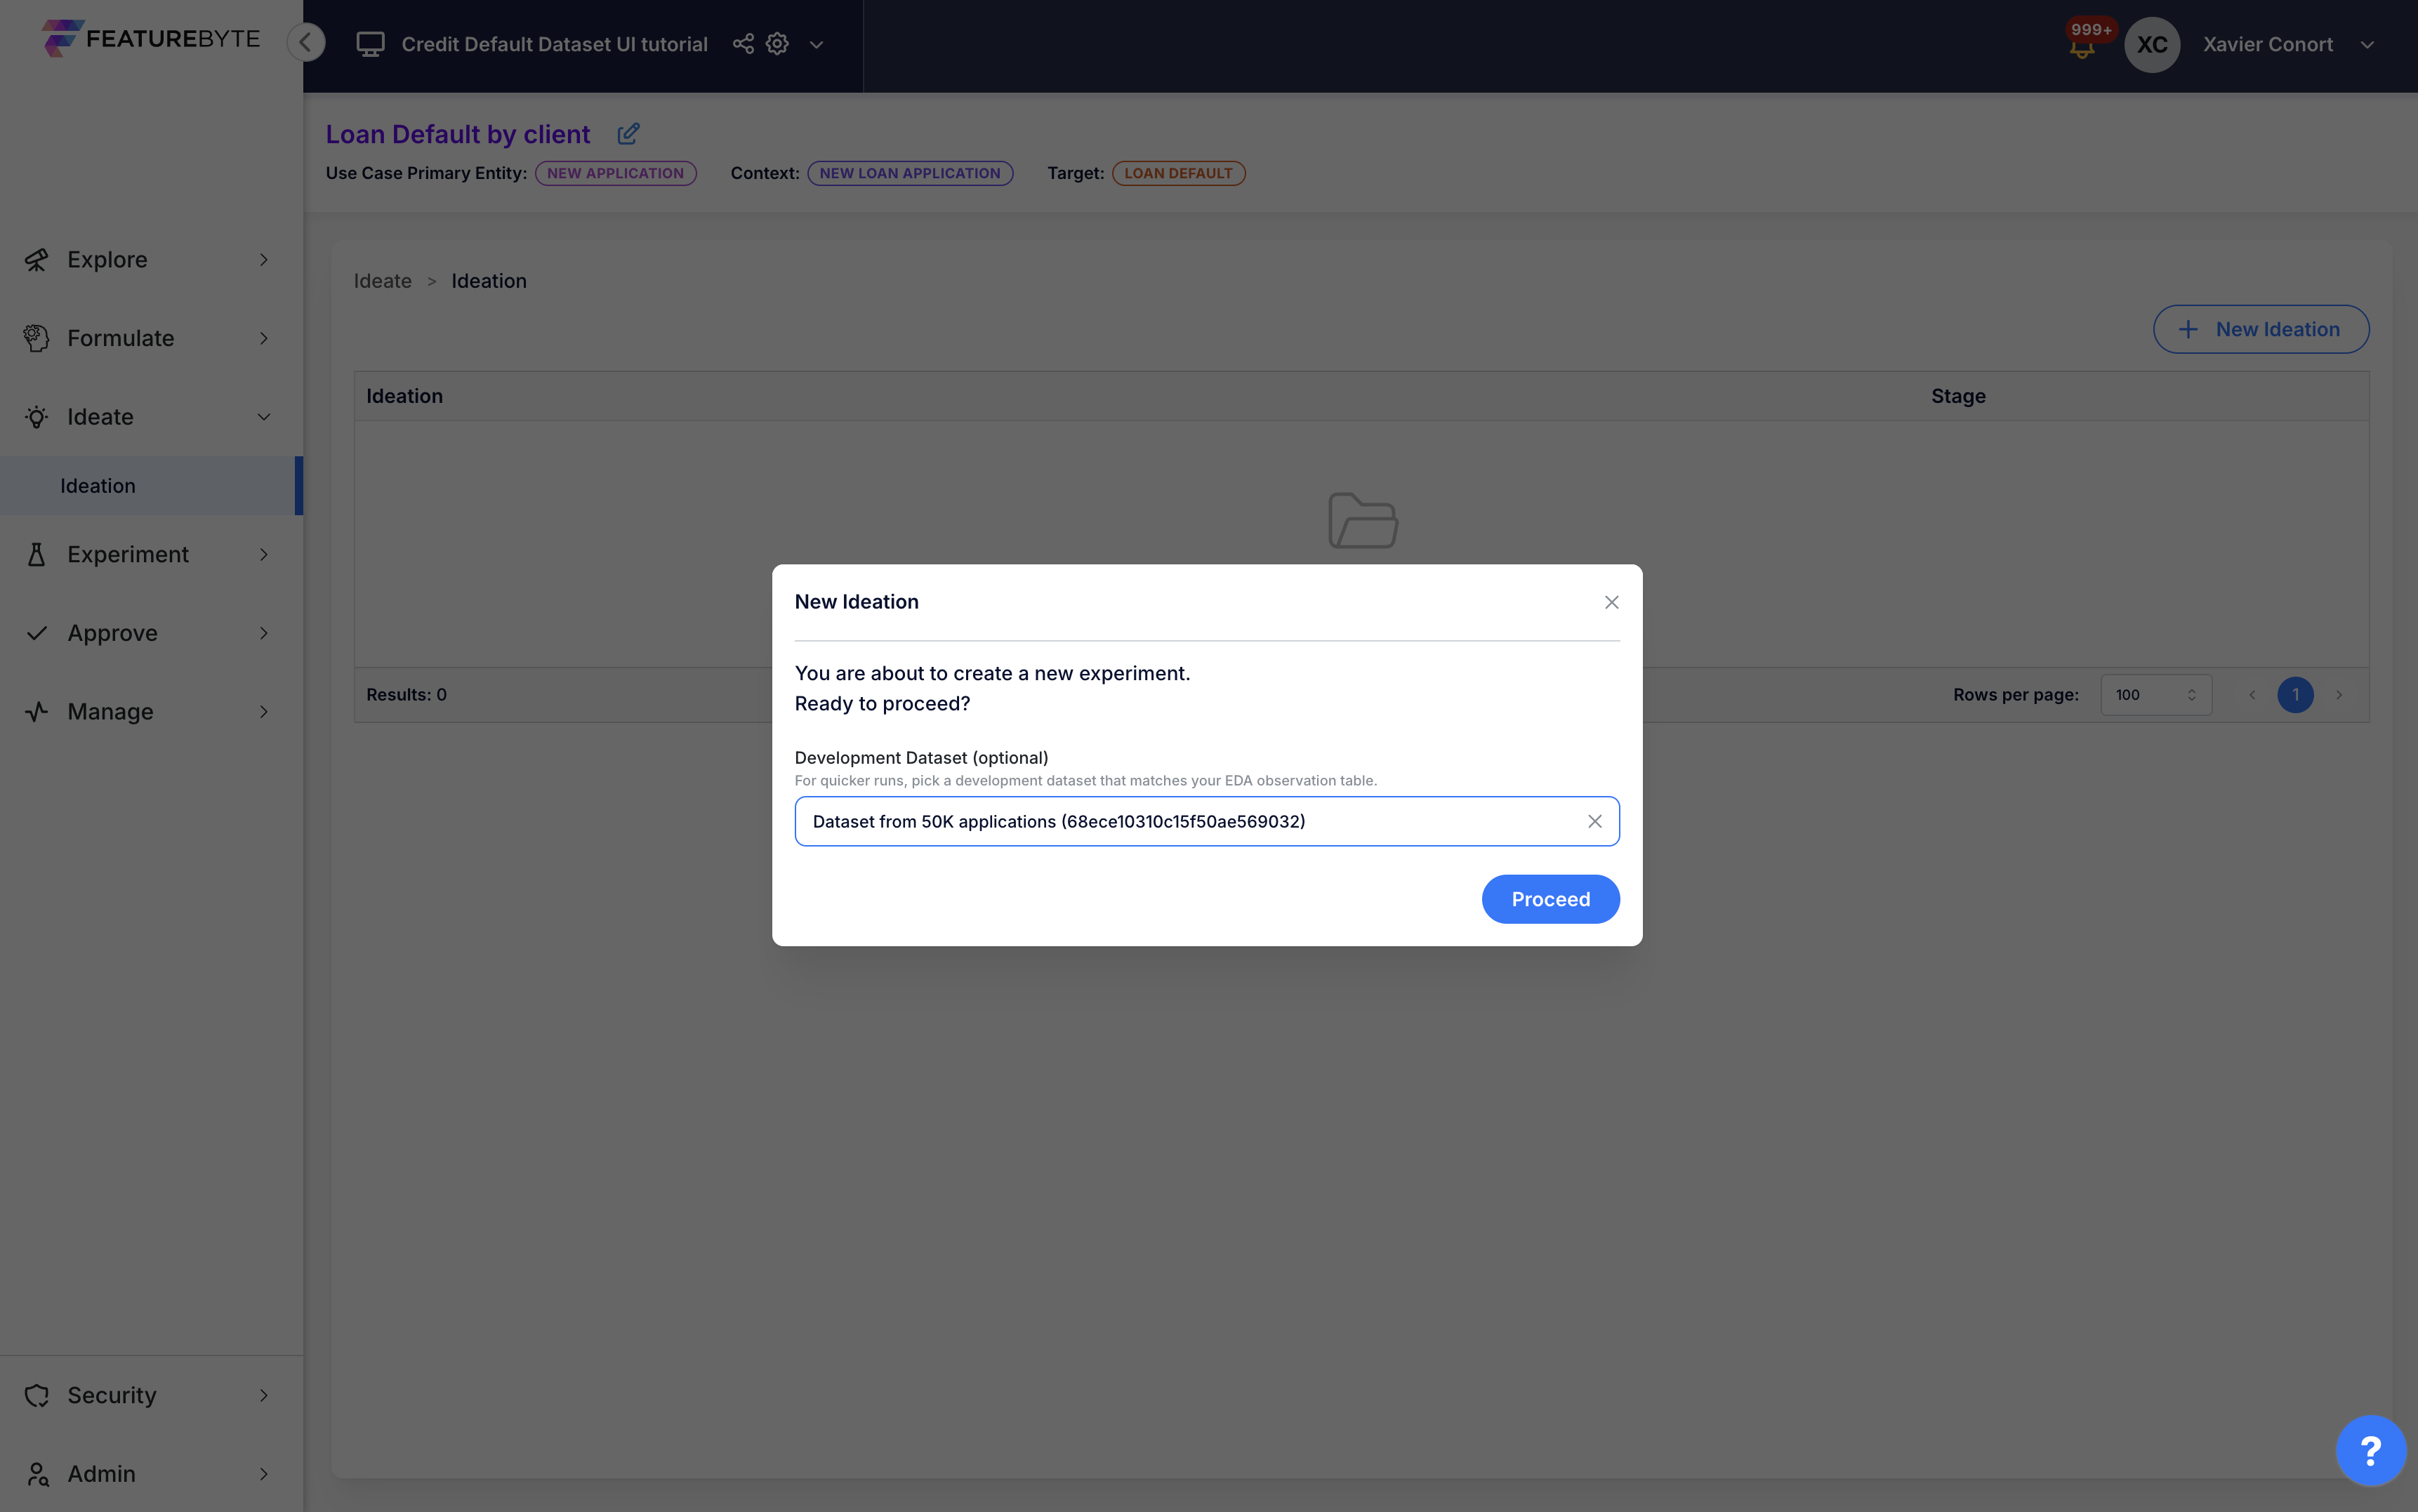This screenshot has width=2418, height=1512.
Task: Click the Ideate breadcrumb link
Action: pyautogui.click(x=382, y=281)
